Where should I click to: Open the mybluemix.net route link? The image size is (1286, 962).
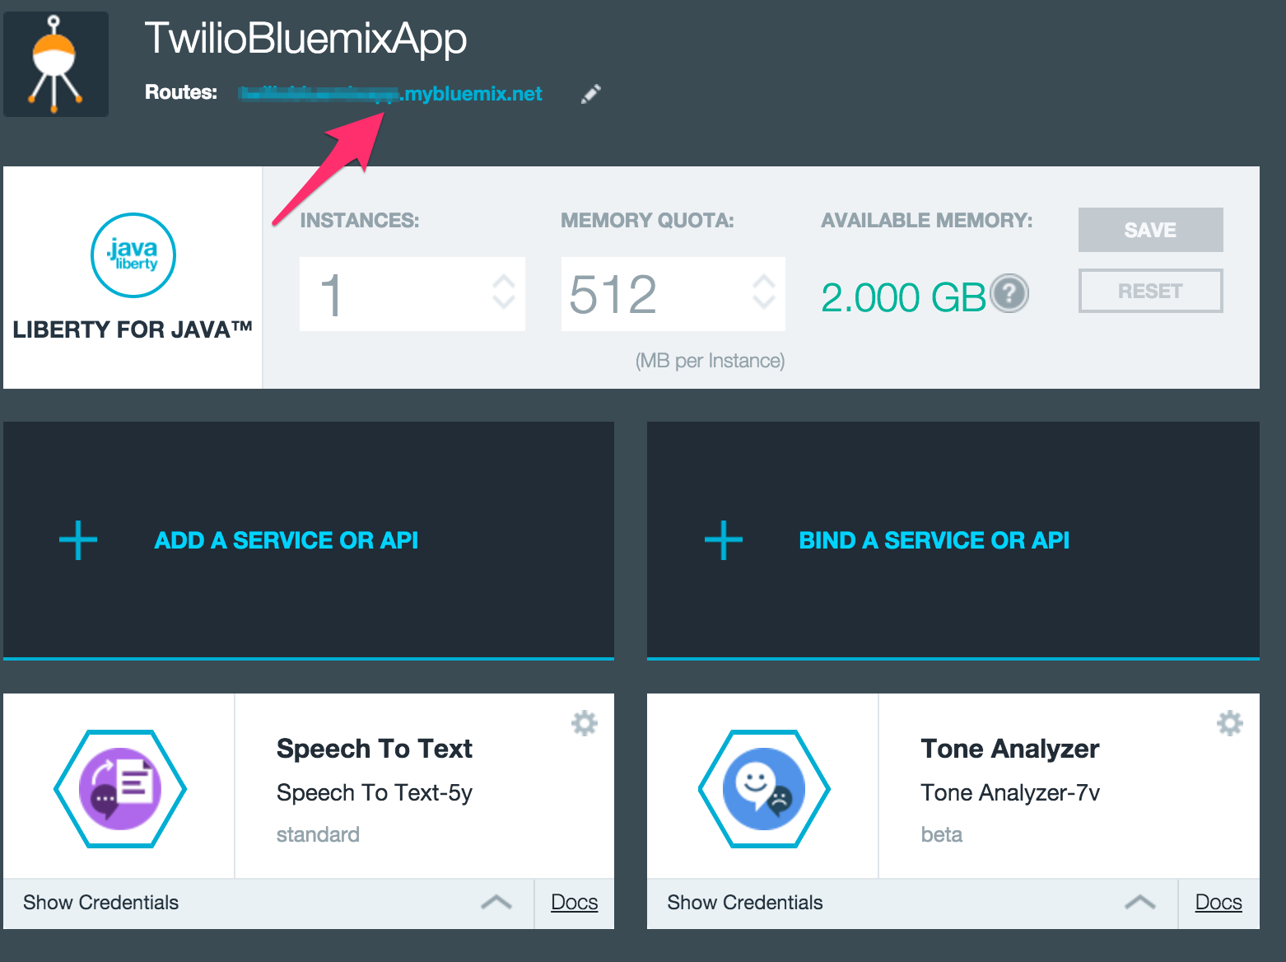tap(390, 94)
